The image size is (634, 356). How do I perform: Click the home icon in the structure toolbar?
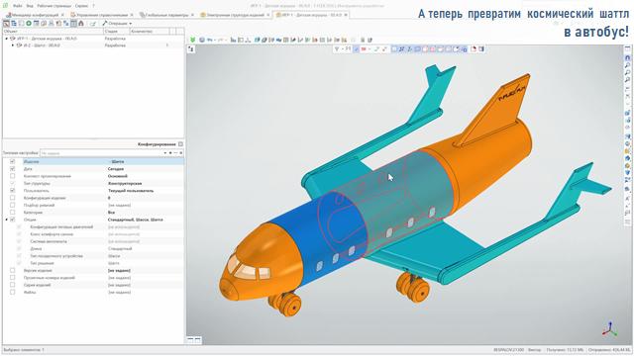(x=81, y=24)
